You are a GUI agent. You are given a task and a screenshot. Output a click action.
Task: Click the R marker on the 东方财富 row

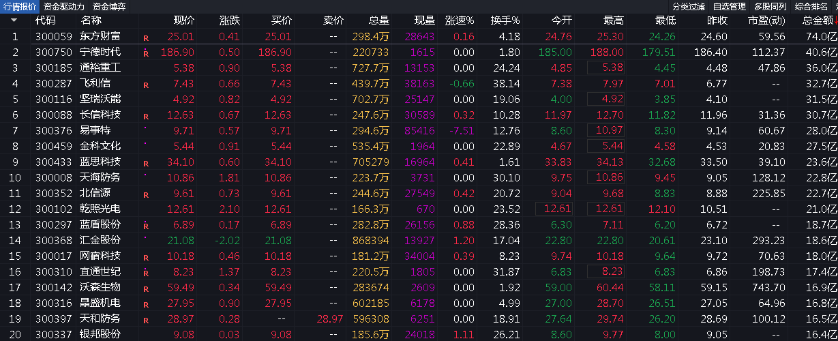pos(145,38)
